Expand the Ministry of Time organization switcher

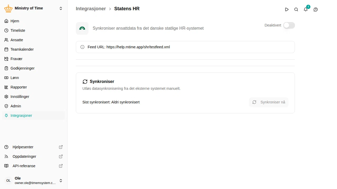(61, 8)
